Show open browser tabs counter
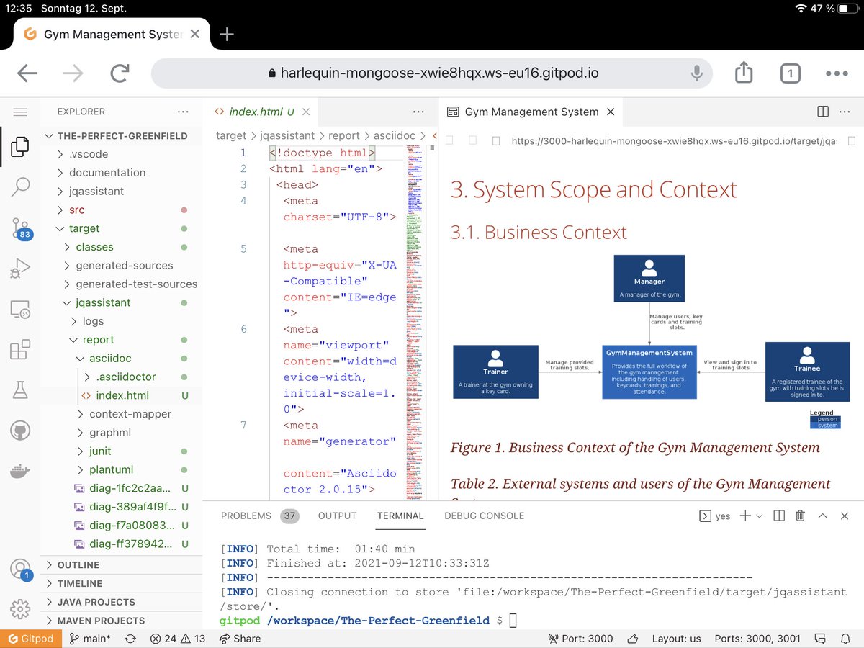This screenshot has height=648, width=864. pyautogui.click(x=790, y=73)
